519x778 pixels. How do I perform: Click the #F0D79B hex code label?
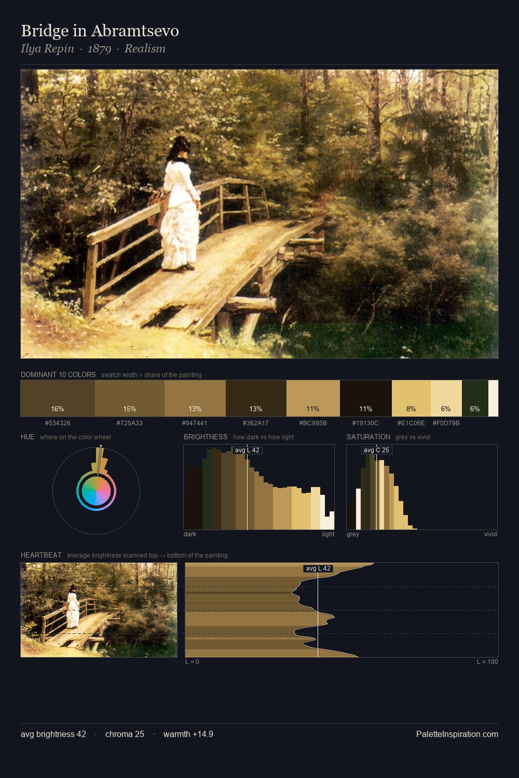tap(446, 423)
